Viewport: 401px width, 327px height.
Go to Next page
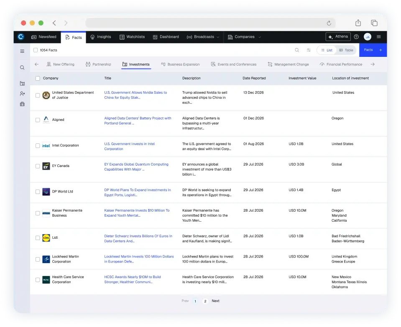215,301
